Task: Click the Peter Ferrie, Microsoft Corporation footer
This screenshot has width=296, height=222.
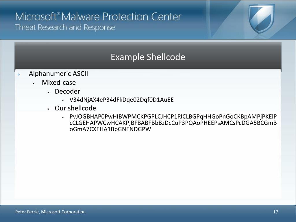Action: coord(50,212)
